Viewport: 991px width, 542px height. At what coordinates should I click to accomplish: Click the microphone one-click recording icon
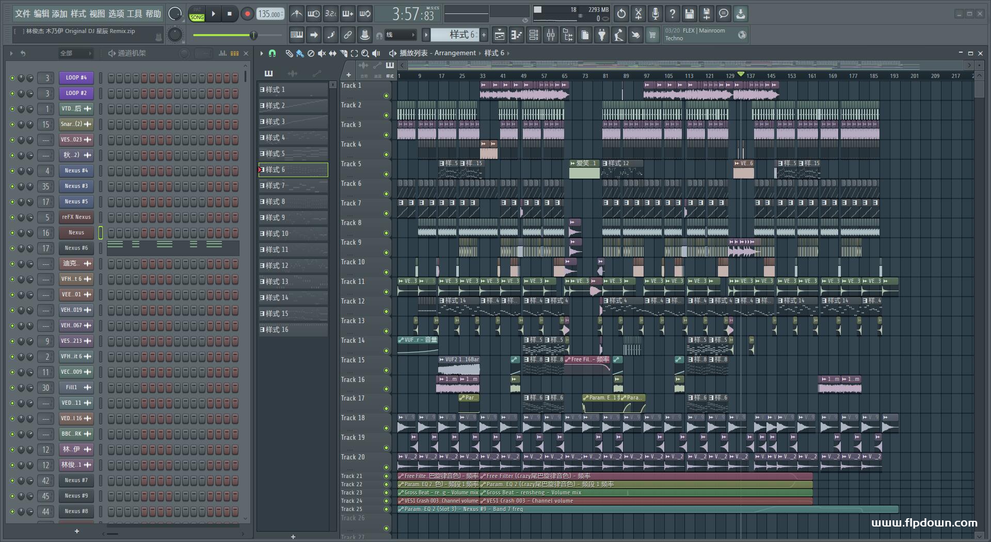(x=656, y=14)
